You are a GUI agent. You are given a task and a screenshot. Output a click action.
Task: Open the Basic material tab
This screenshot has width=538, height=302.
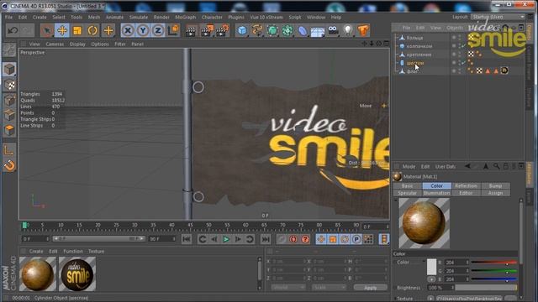[x=407, y=186]
